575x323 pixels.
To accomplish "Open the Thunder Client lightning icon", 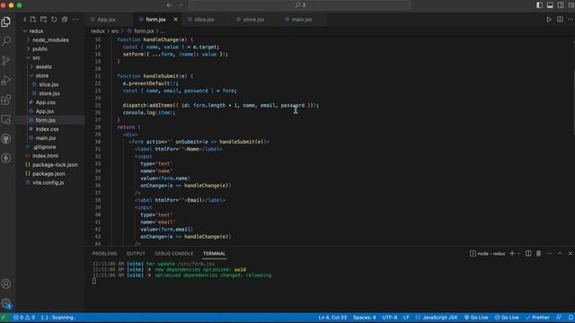I will (x=6, y=158).
